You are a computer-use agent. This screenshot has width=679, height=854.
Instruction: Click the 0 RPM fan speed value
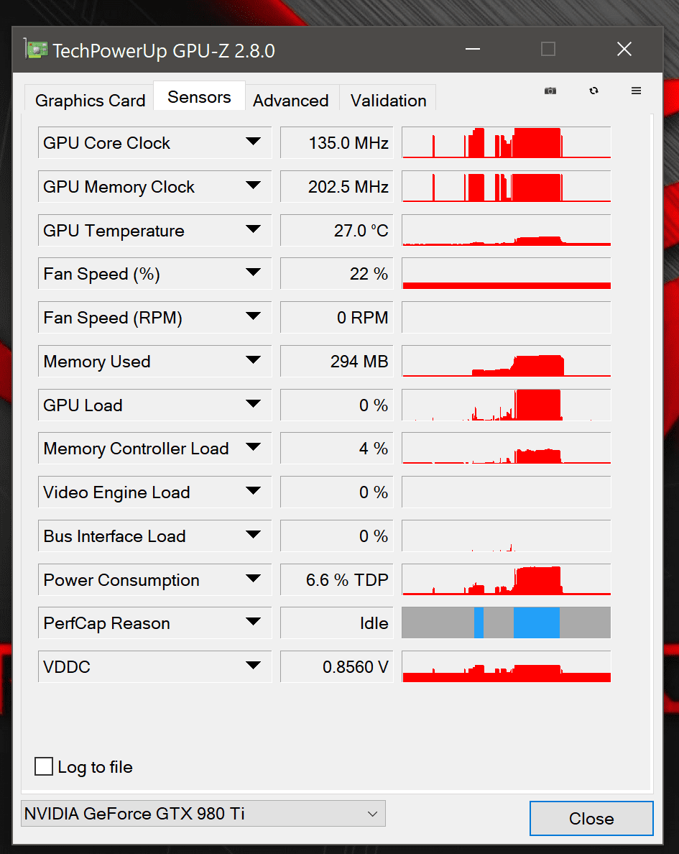(x=336, y=317)
